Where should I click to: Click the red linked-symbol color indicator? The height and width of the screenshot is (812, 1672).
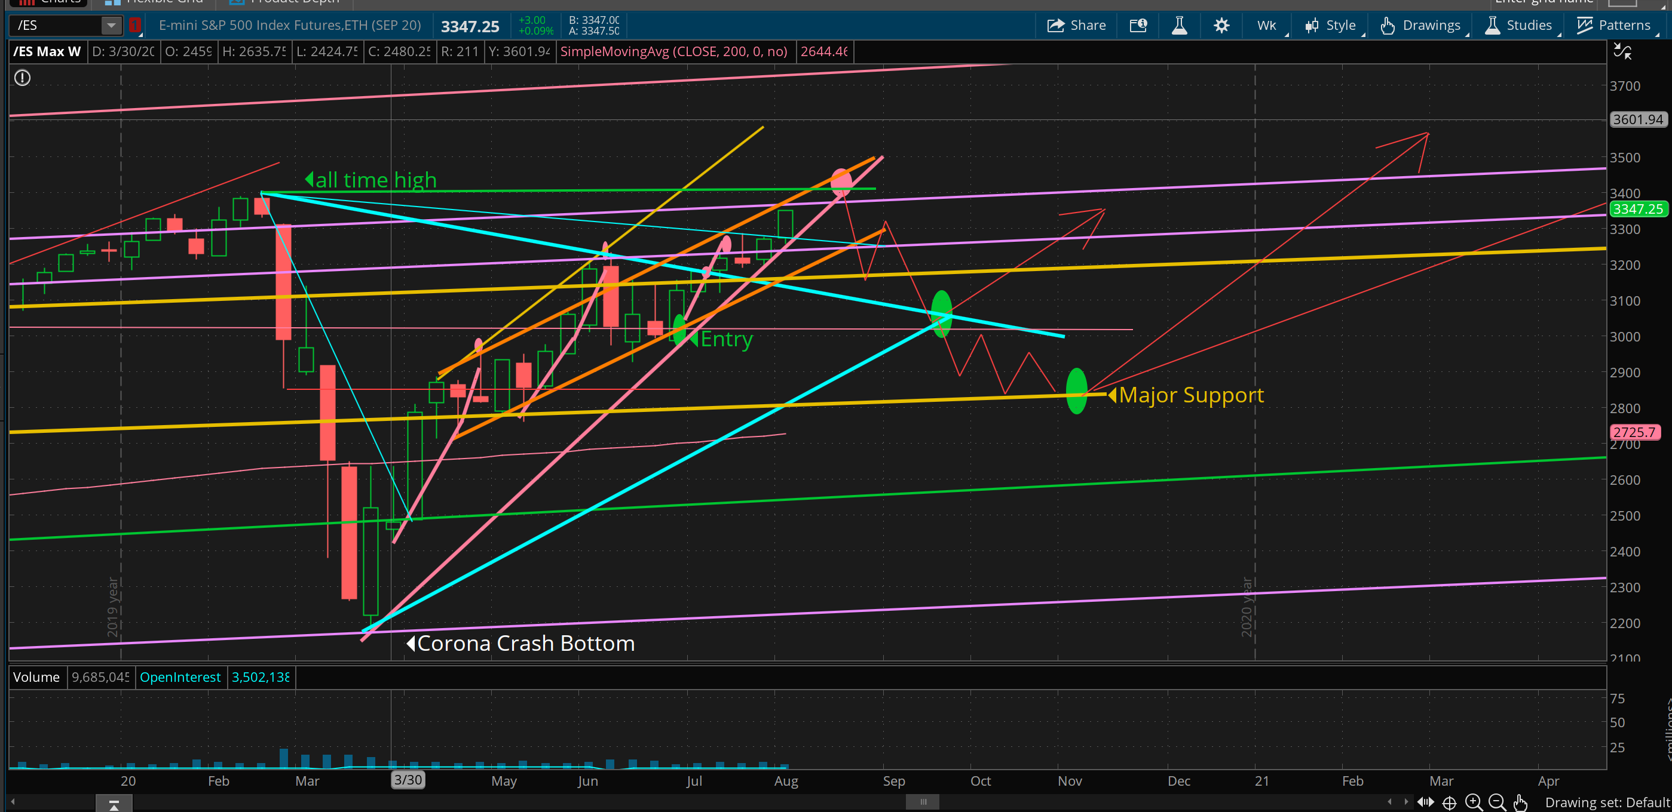[134, 25]
